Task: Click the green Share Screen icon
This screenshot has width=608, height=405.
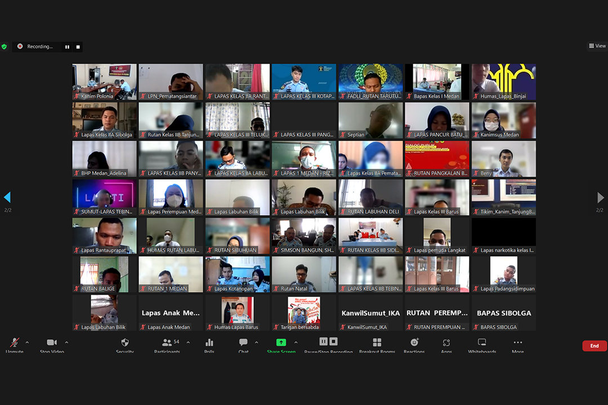Action: [281, 343]
